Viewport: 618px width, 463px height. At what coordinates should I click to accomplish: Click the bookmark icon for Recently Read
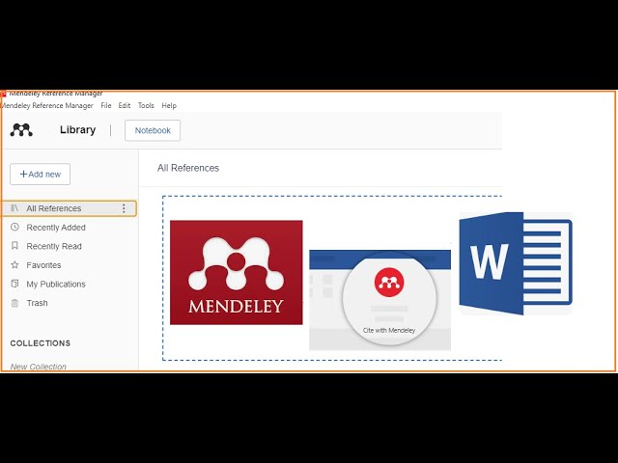(14, 246)
